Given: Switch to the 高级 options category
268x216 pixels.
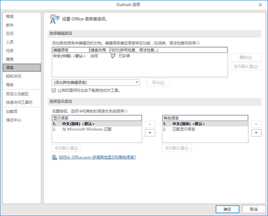Looking at the screenshot, I should pyautogui.click(x=10, y=85).
